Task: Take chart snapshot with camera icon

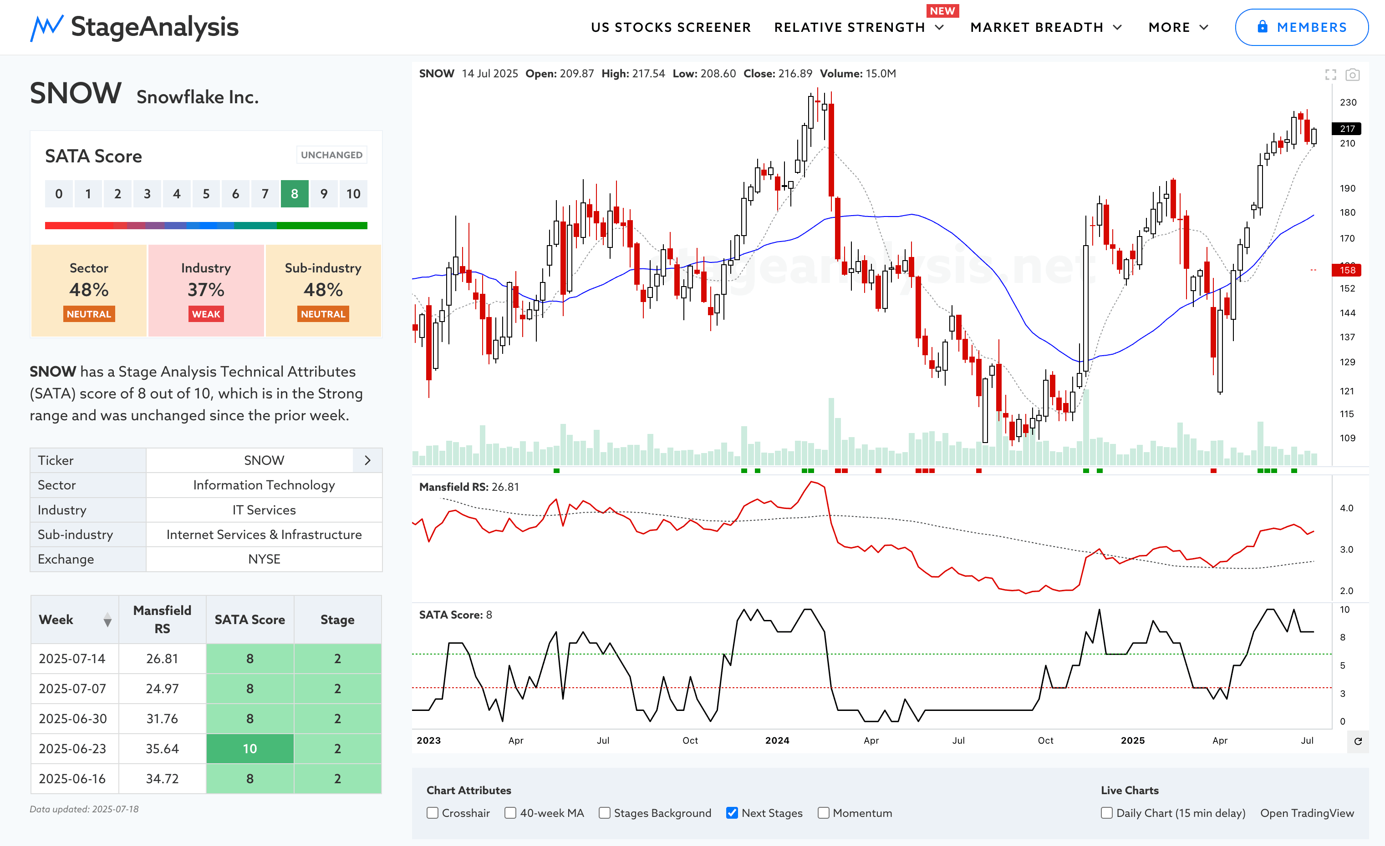Action: point(1352,74)
